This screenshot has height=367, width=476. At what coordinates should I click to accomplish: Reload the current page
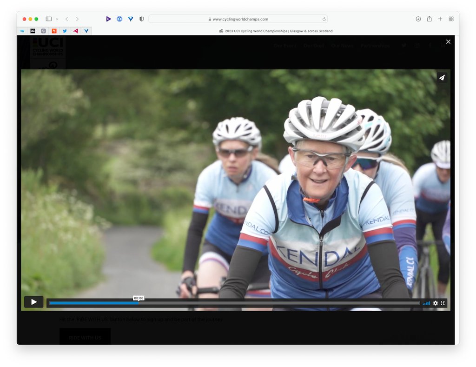coord(324,19)
